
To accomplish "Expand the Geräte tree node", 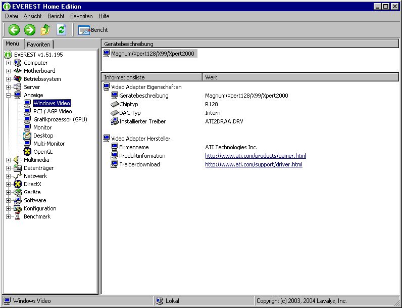I will 8,192.
